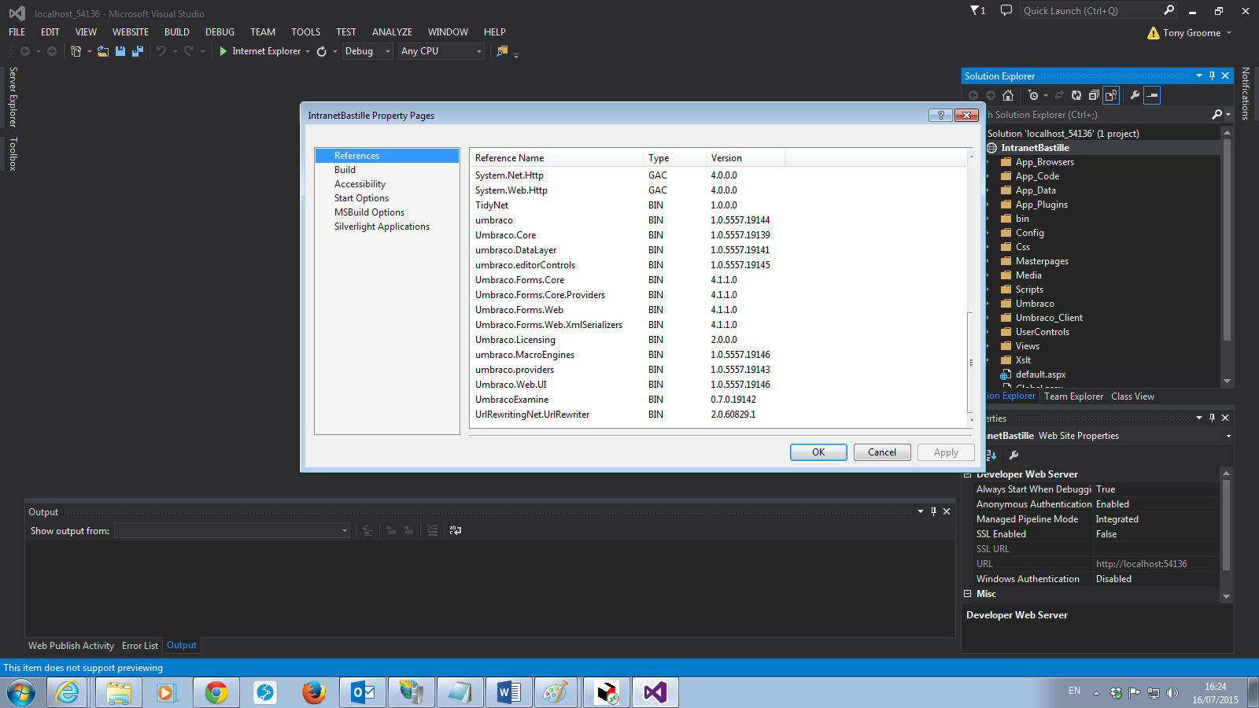
Task: Click the Find in Files toolbar icon
Action: coord(502,51)
